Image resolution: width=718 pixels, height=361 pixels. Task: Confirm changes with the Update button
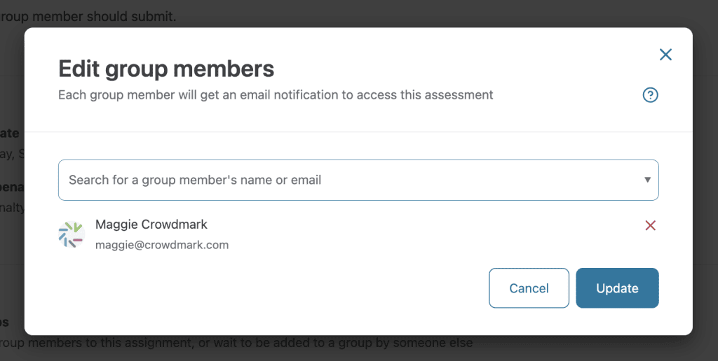pos(617,288)
